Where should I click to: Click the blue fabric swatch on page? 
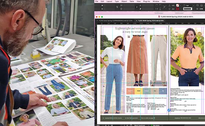click(163, 91)
